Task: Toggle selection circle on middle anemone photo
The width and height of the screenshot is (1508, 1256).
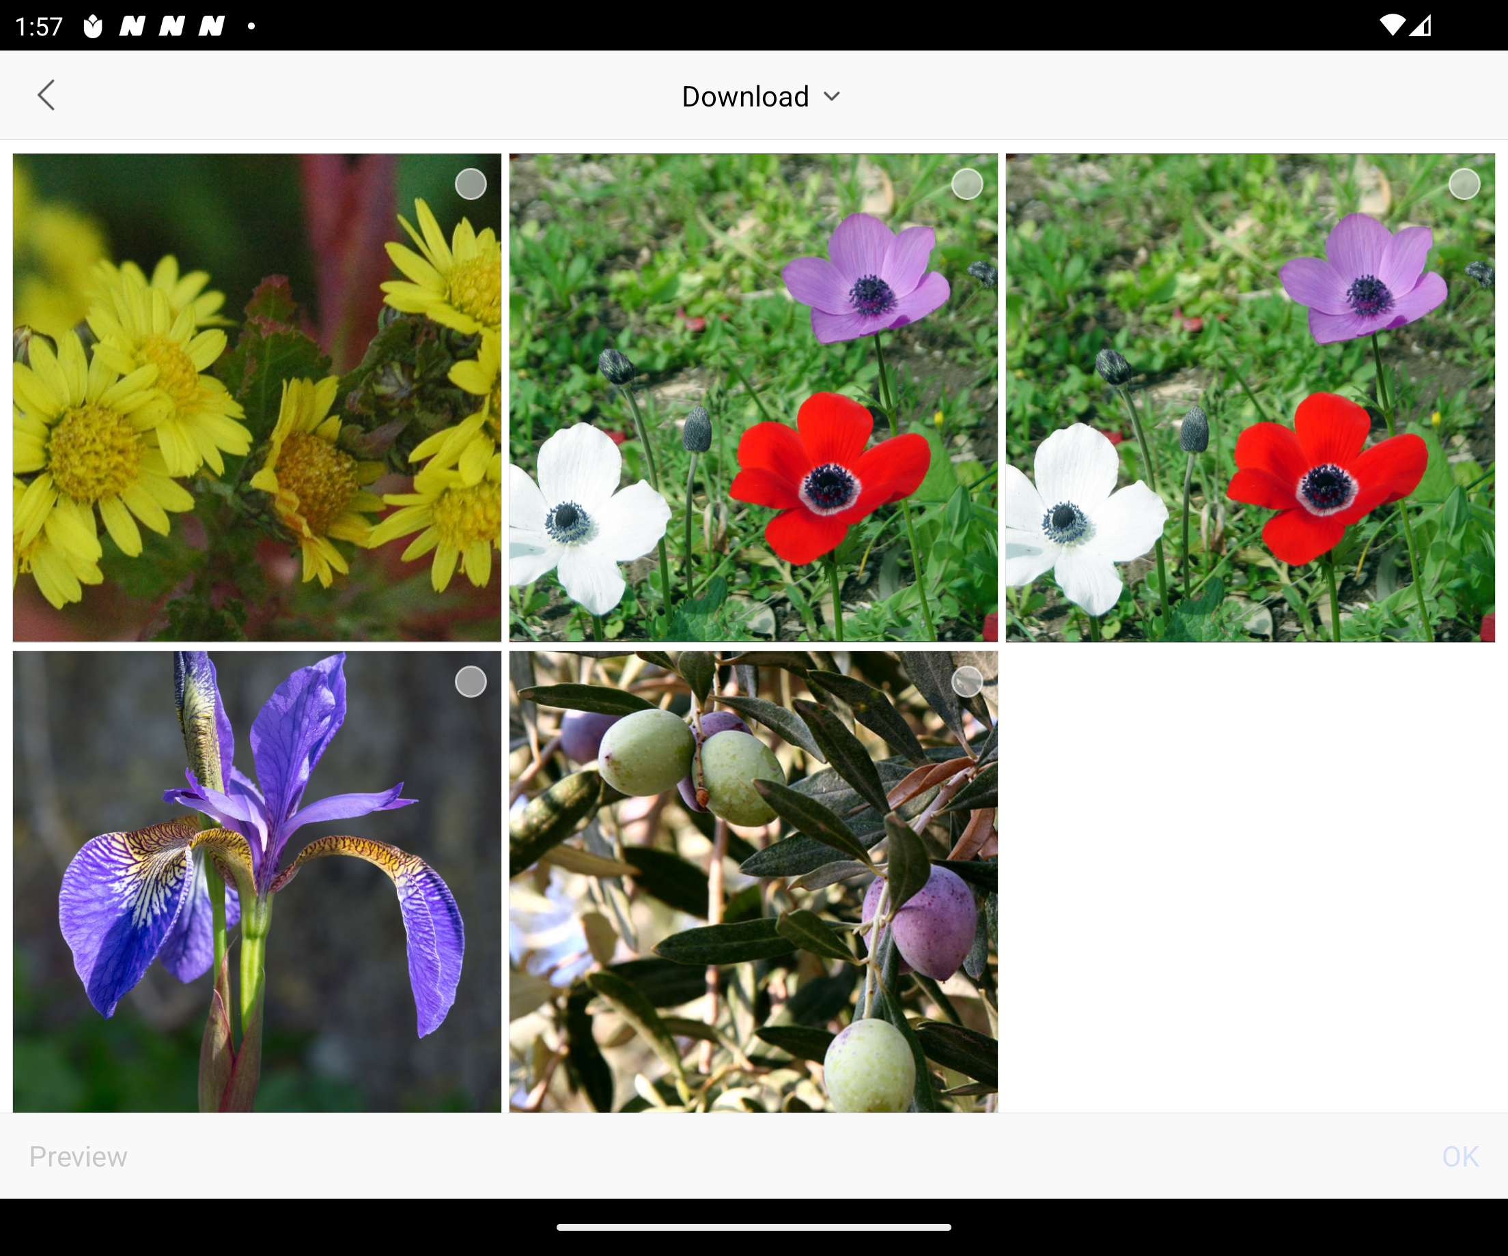Action: coord(966,184)
